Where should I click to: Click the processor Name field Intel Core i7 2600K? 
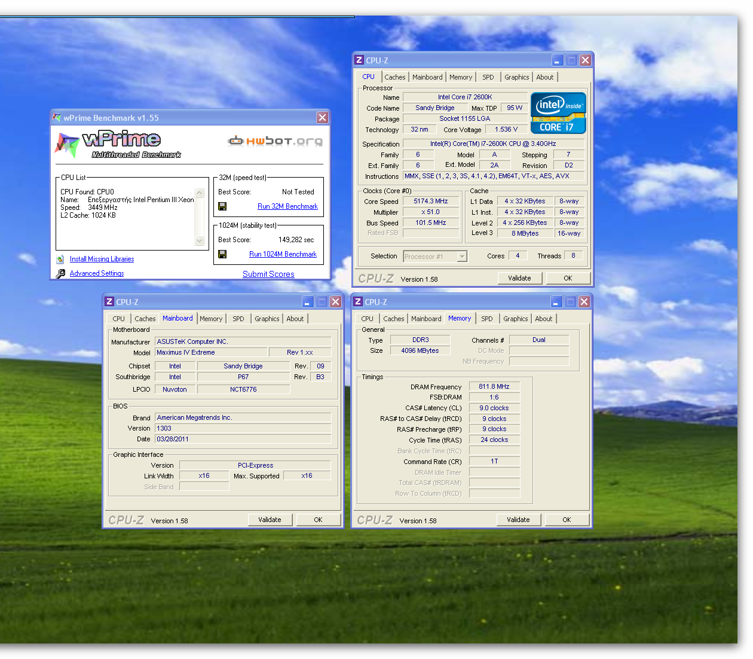[x=465, y=97]
